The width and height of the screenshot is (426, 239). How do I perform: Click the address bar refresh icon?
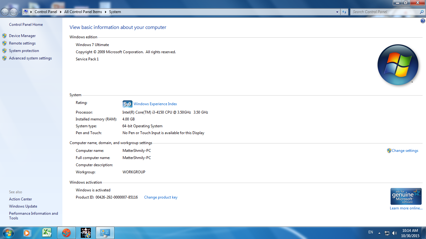click(344, 12)
